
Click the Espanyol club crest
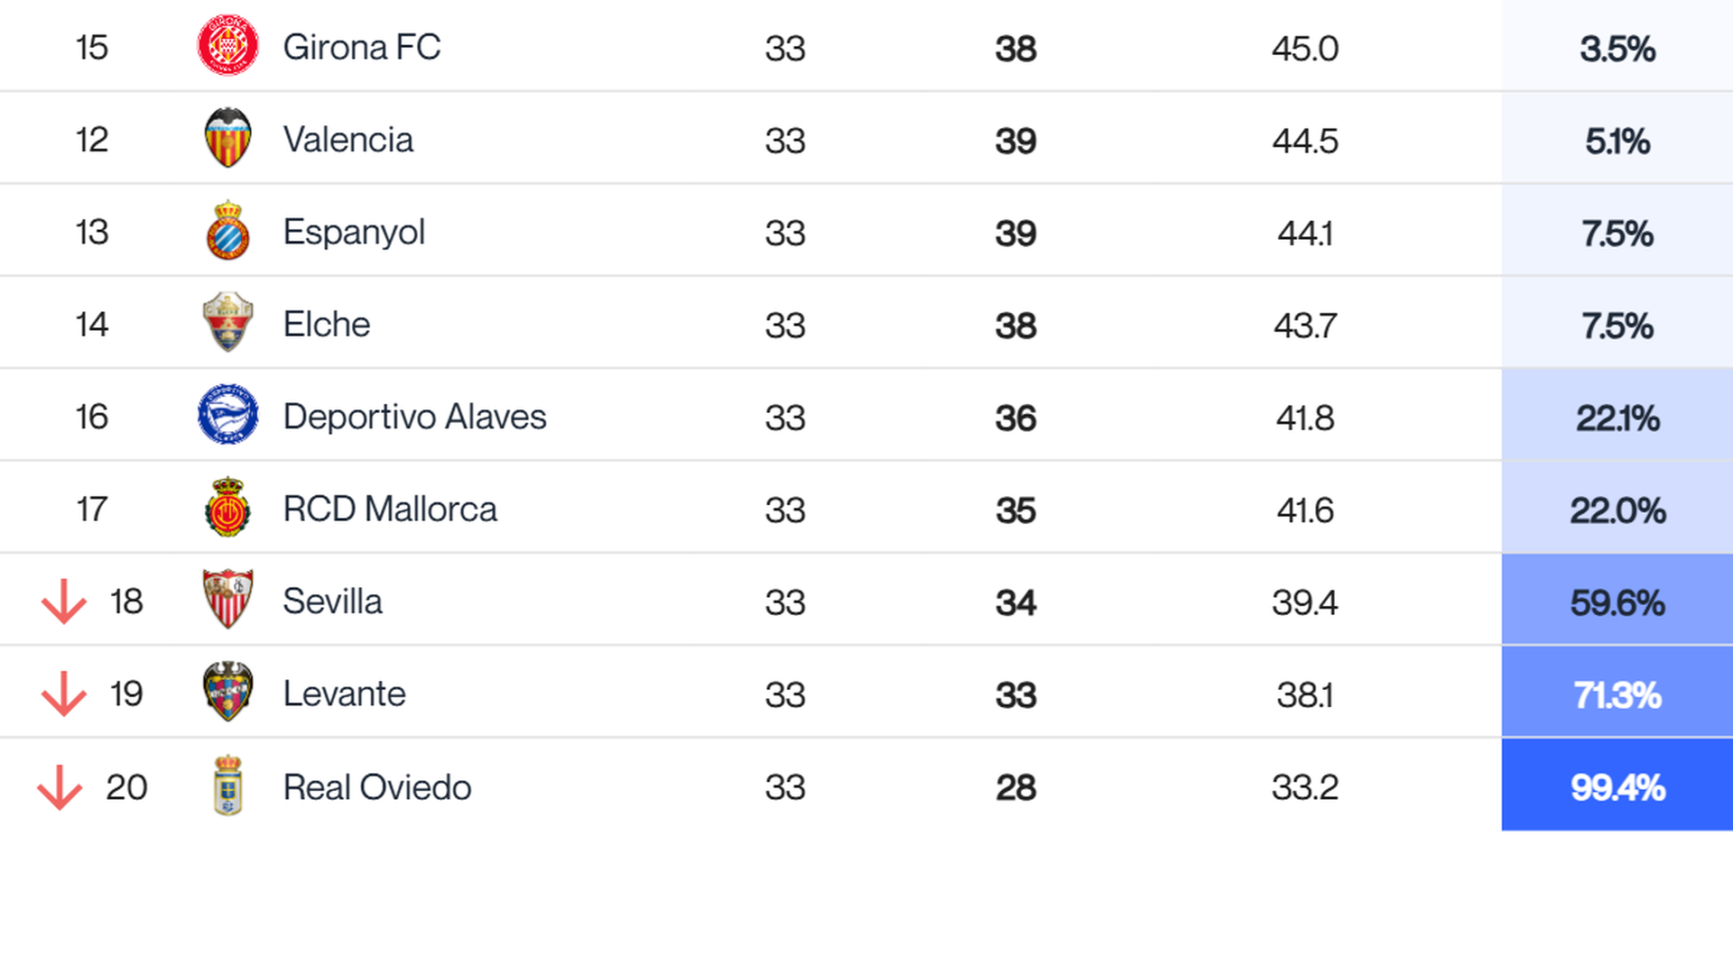[x=227, y=232]
